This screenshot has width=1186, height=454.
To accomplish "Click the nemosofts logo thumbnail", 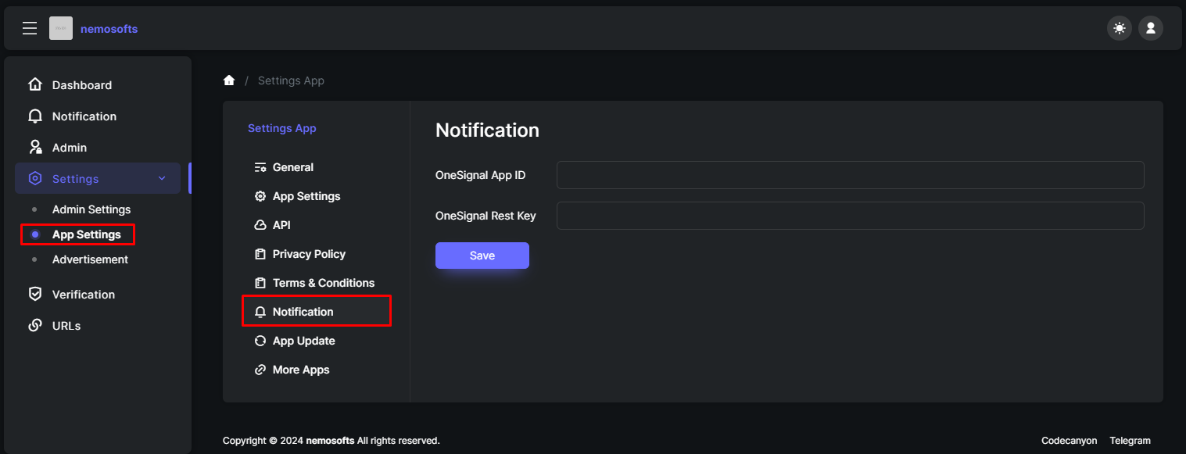I will click(61, 29).
